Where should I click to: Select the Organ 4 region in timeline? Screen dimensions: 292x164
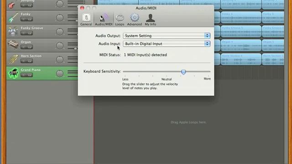pyautogui.click(x=241, y=45)
